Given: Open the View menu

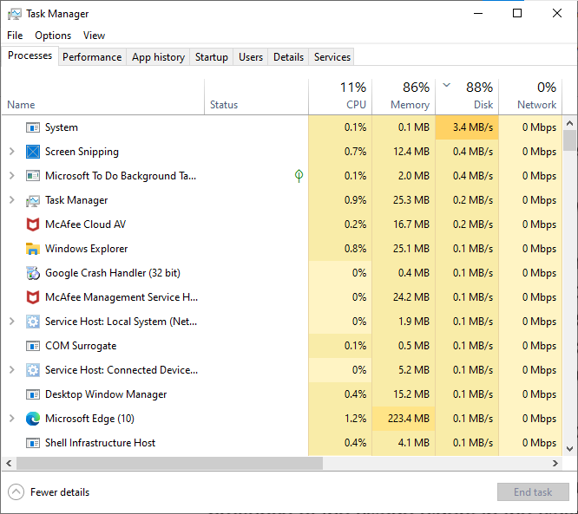Looking at the screenshot, I should (x=94, y=36).
